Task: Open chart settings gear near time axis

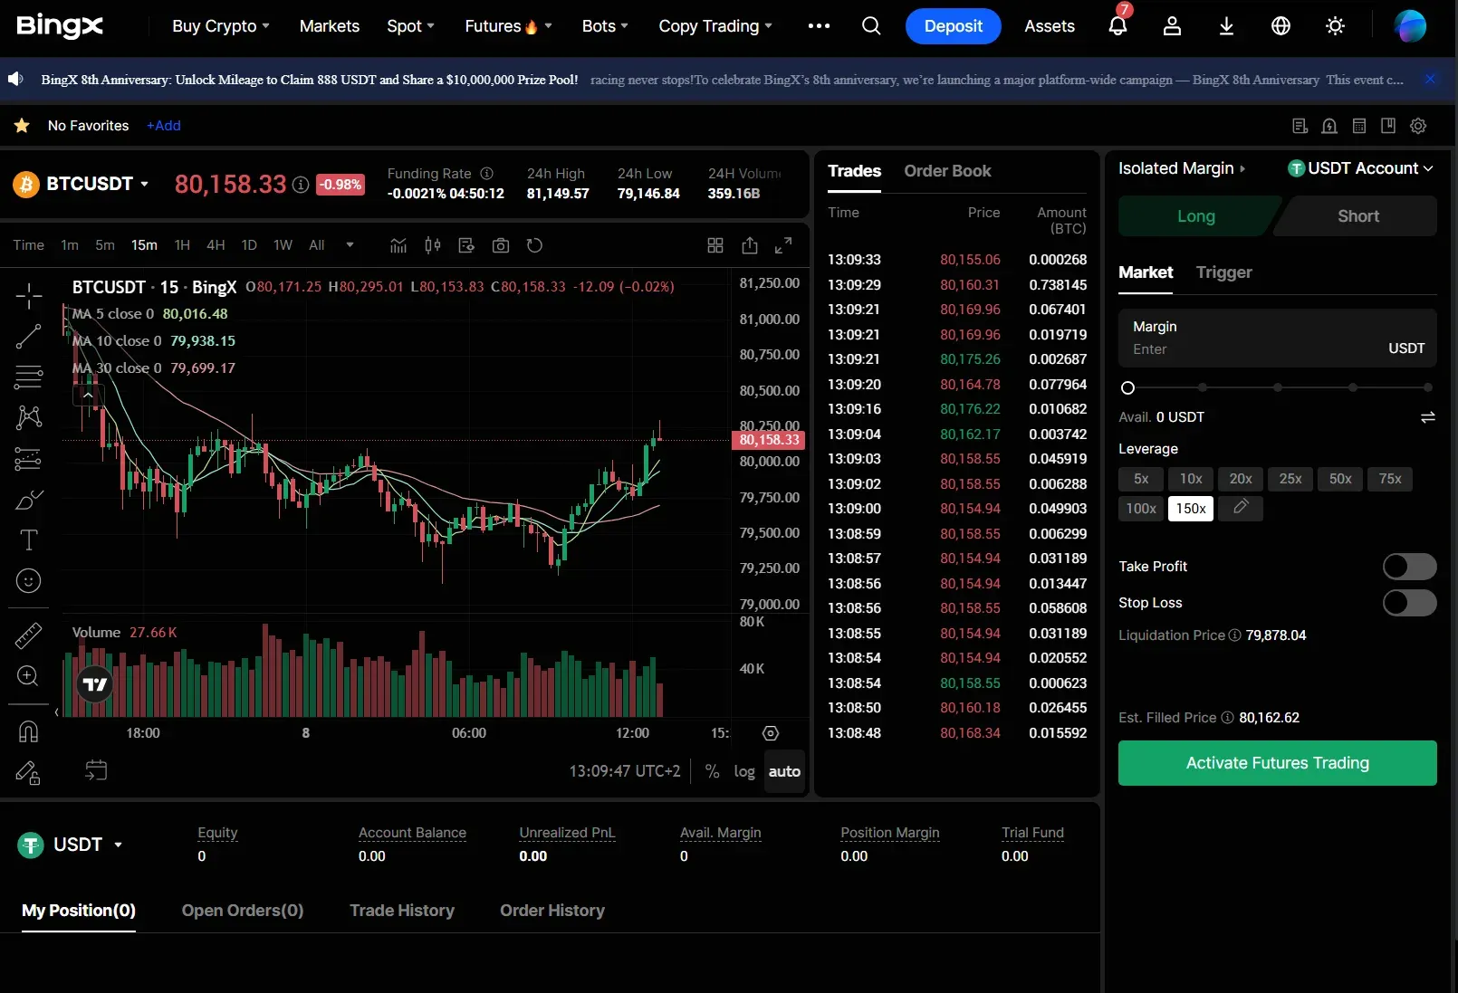Action: point(771,733)
